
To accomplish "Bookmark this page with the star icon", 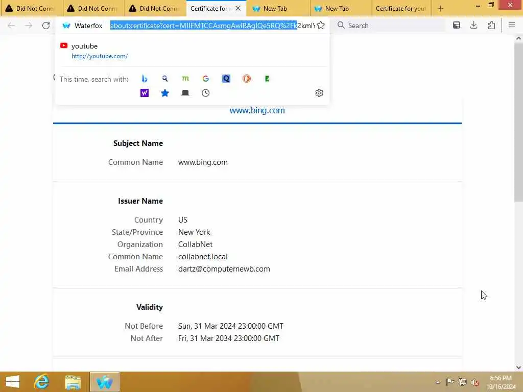I will click(321, 26).
